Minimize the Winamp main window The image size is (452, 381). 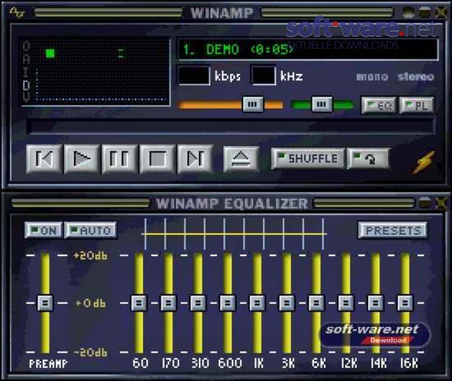tap(408, 13)
